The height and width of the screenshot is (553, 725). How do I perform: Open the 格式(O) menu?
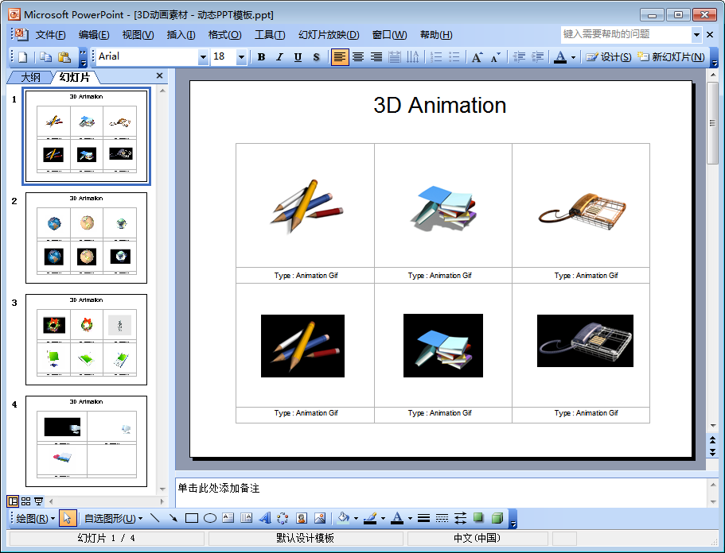pyautogui.click(x=224, y=35)
